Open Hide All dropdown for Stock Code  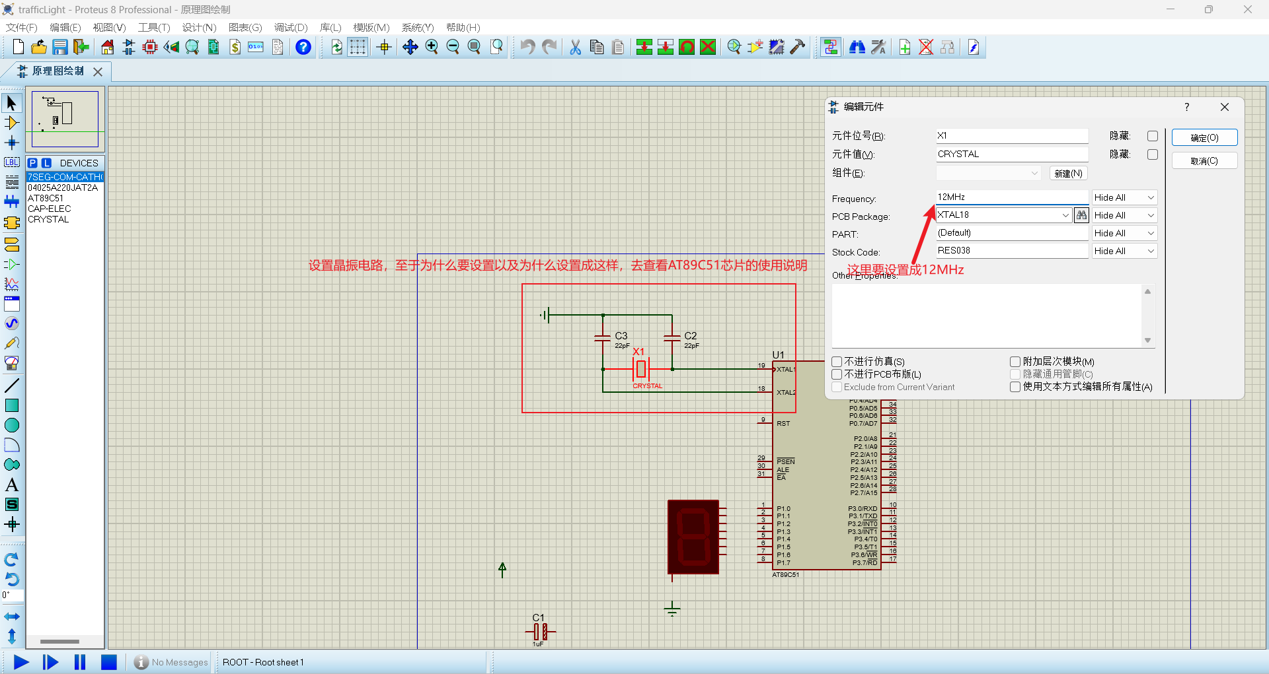tap(1124, 251)
